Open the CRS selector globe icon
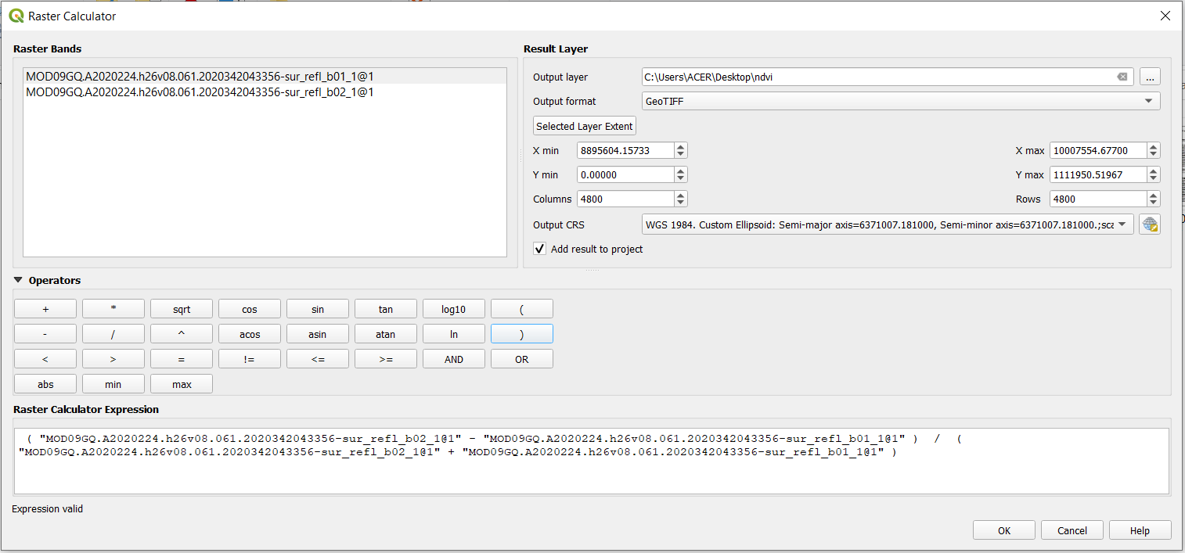The image size is (1185, 553). (x=1150, y=224)
